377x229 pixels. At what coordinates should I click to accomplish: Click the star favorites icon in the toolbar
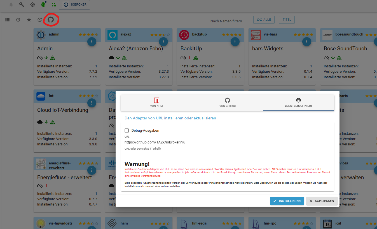pyautogui.click(x=29, y=20)
